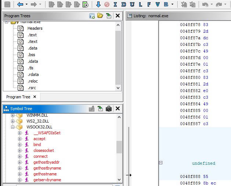Screen dimensions: 231x186
Task: Collapse the undefined function block in listing
Action: [x=160, y=163]
